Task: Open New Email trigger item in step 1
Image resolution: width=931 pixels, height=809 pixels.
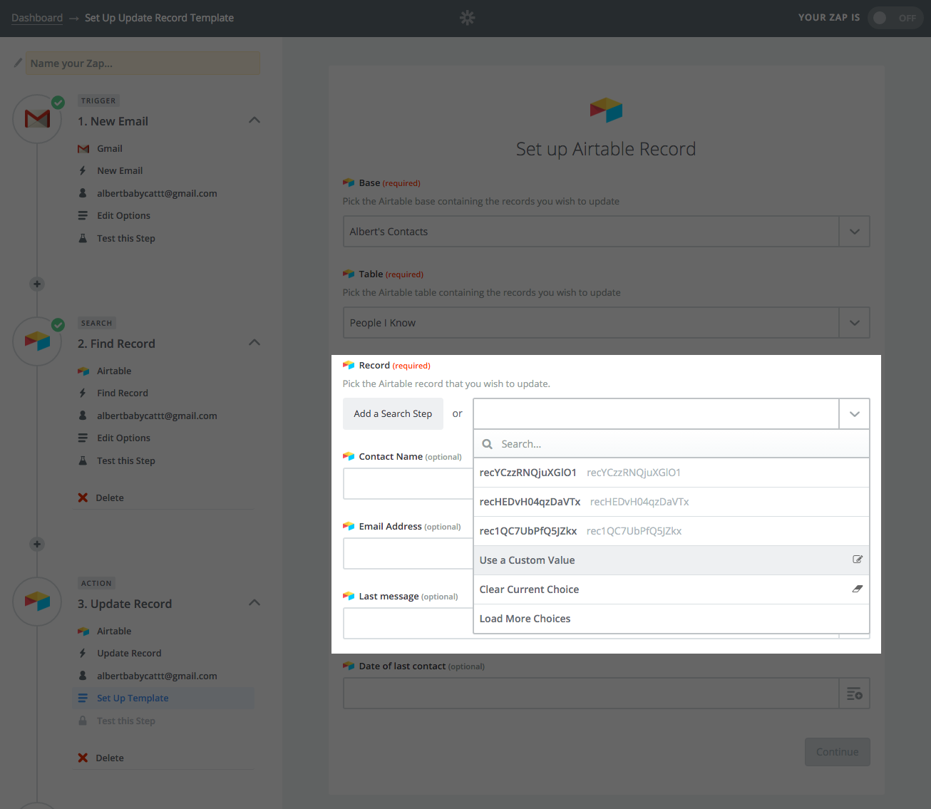Action: click(x=120, y=170)
